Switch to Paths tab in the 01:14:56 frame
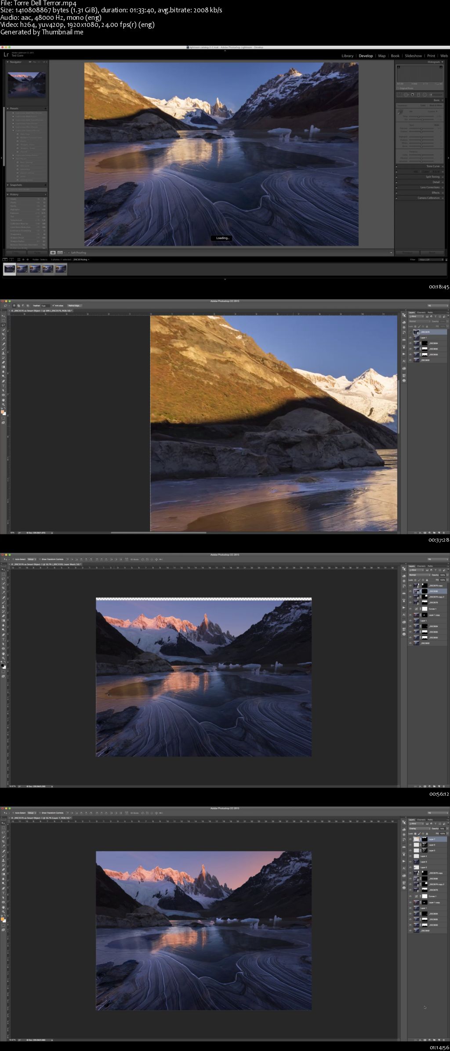 [x=430, y=820]
